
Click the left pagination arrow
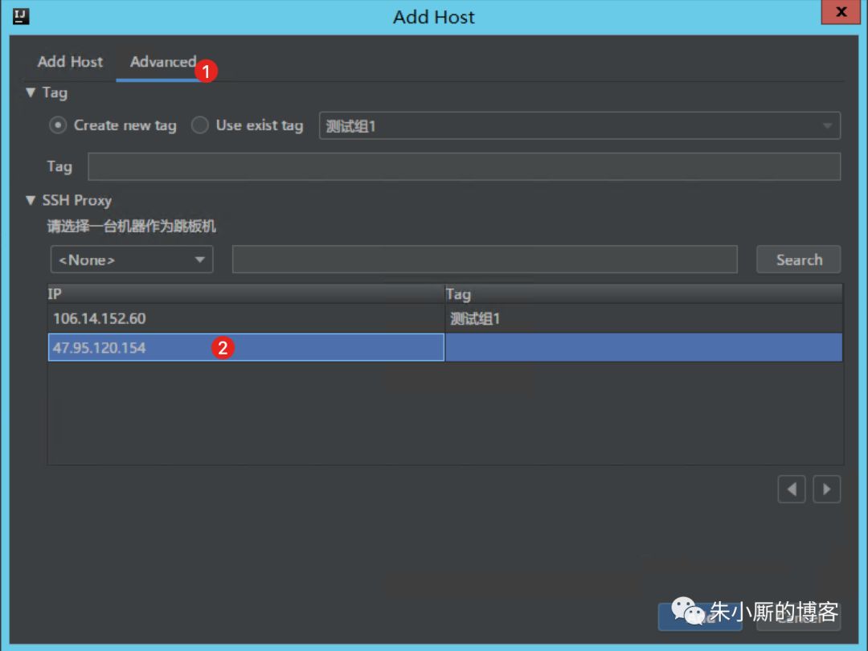pos(791,489)
